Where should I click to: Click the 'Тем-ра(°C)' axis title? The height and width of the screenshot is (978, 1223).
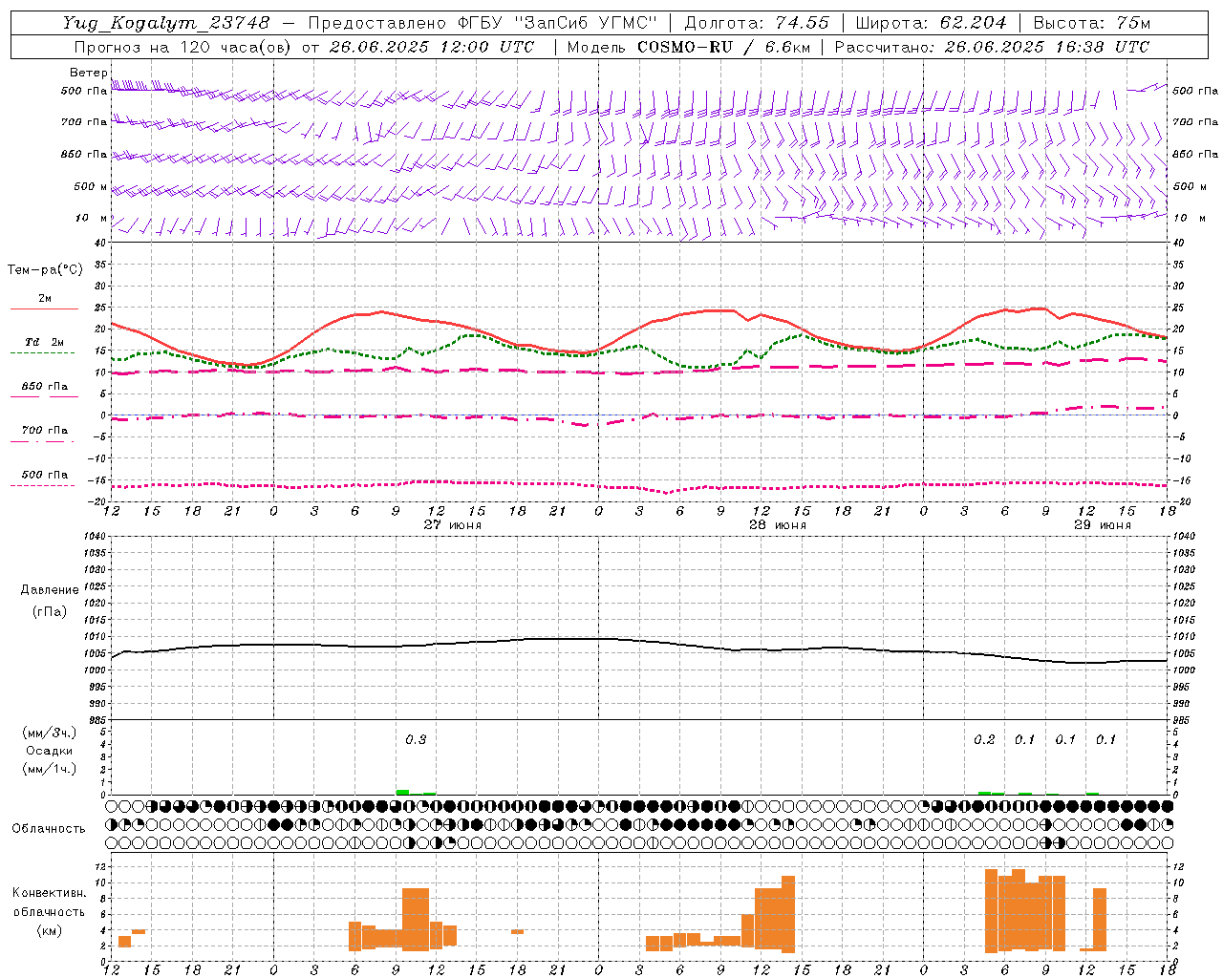click(x=45, y=270)
